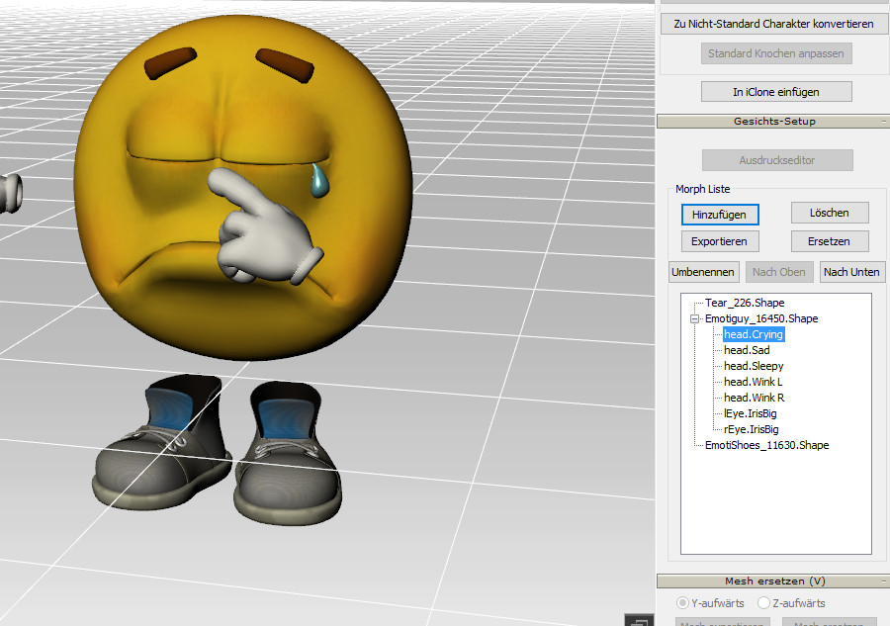Click the Ersetzen button
Viewport: 890px width, 626px height.
tap(830, 241)
